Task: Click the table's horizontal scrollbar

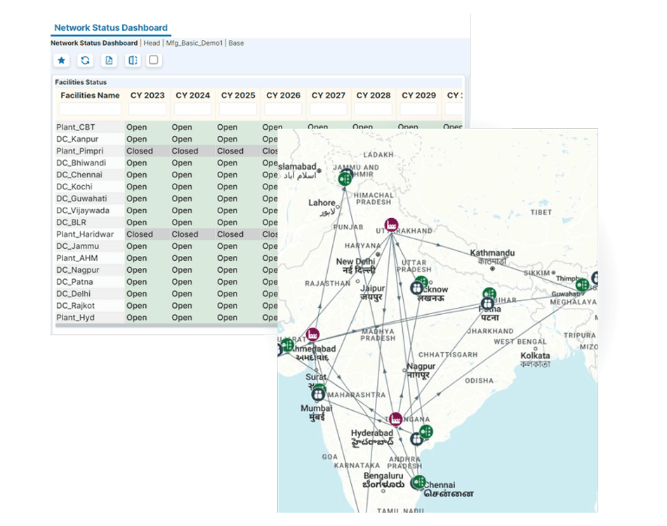Action: pyautogui.click(x=166, y=326)
